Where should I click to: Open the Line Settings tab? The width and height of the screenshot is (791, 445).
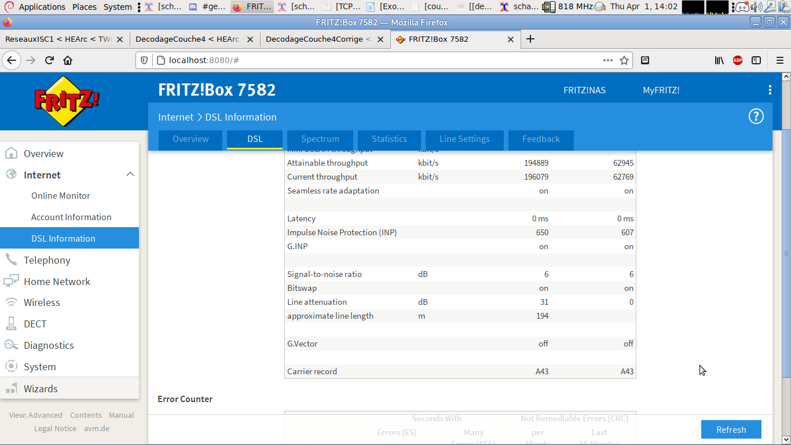[x=464, y=139]
